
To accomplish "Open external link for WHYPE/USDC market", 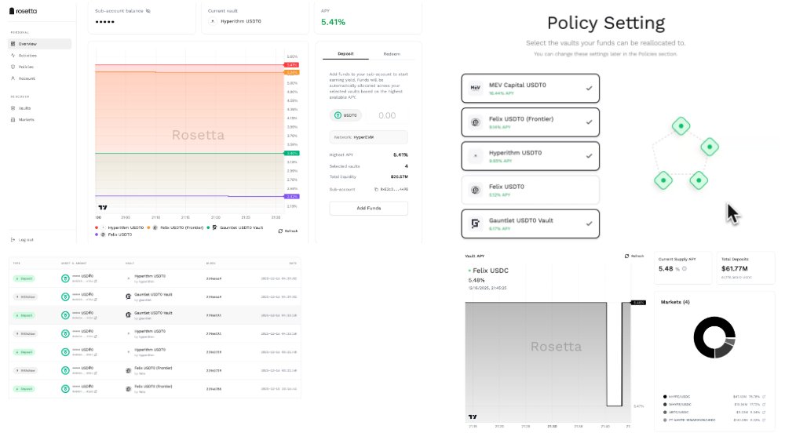I will (764, 405).
